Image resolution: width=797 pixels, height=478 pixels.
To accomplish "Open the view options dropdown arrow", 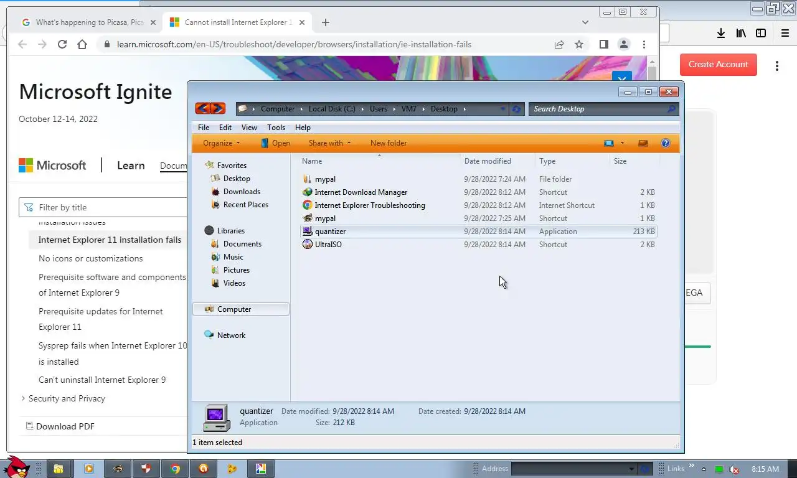I will (622, 143).
